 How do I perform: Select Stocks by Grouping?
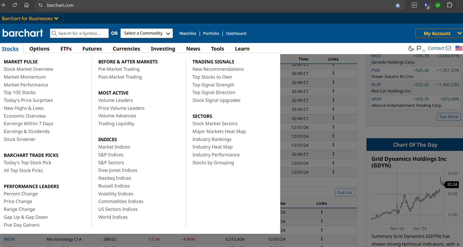coord(213,163)
